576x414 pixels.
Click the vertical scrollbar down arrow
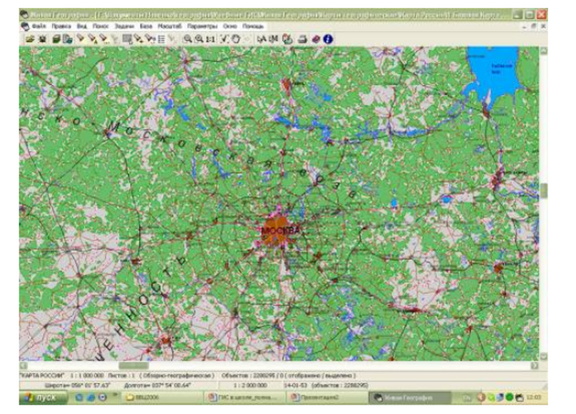543,356
